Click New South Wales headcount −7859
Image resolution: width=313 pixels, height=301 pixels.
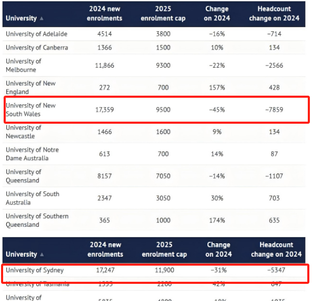coord(275,110)
